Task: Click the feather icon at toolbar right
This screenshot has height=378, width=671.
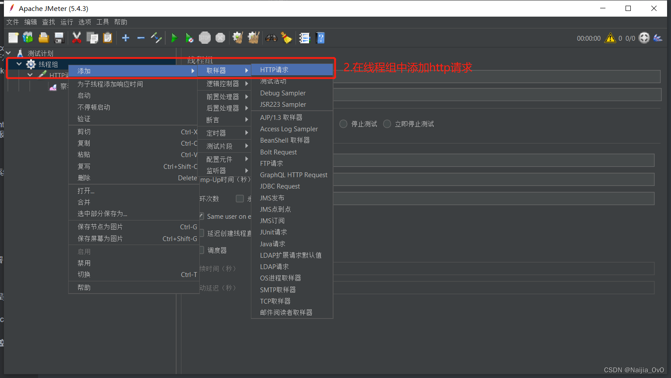Action: tap(657, 38)
